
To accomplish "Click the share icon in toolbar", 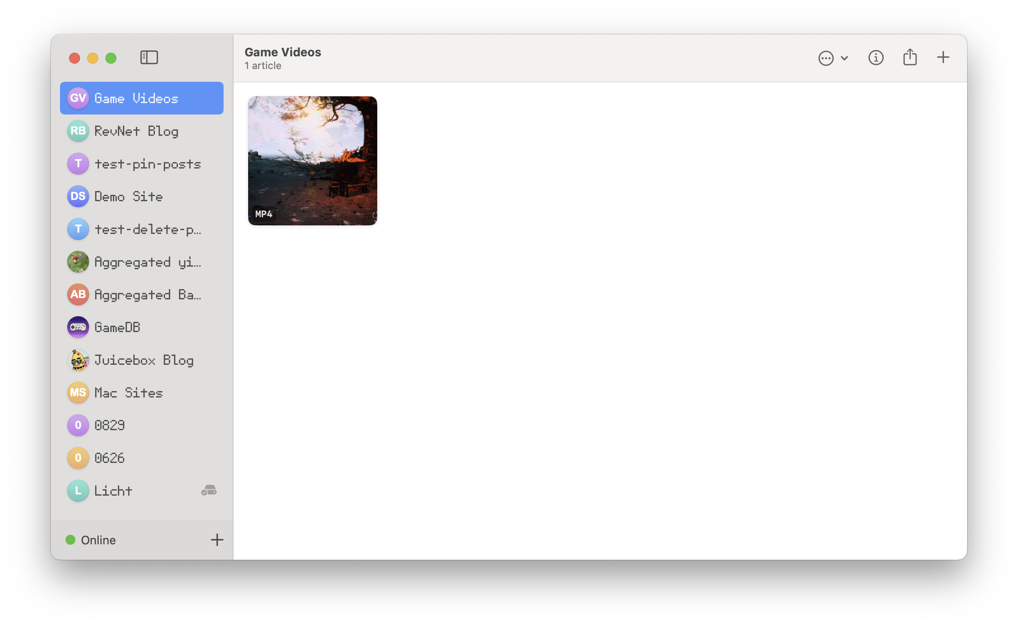I will pos(910,58).
